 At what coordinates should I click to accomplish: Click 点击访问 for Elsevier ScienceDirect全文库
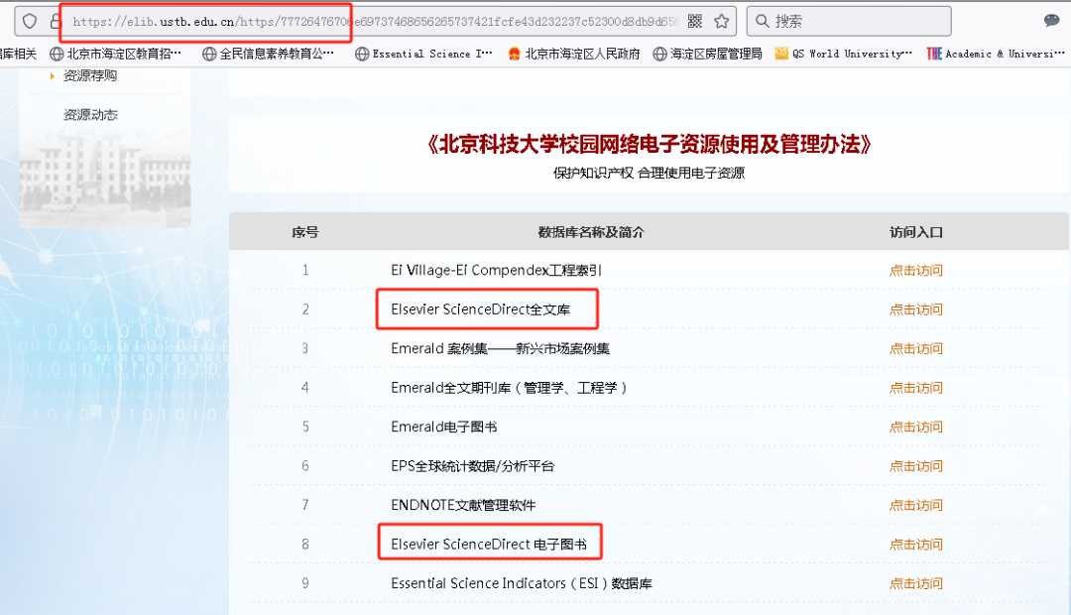click(916, 309)
